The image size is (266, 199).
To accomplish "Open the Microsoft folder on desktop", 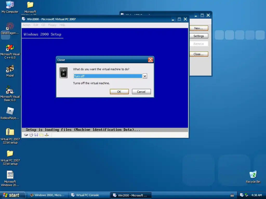I will (x=30, y=7).
